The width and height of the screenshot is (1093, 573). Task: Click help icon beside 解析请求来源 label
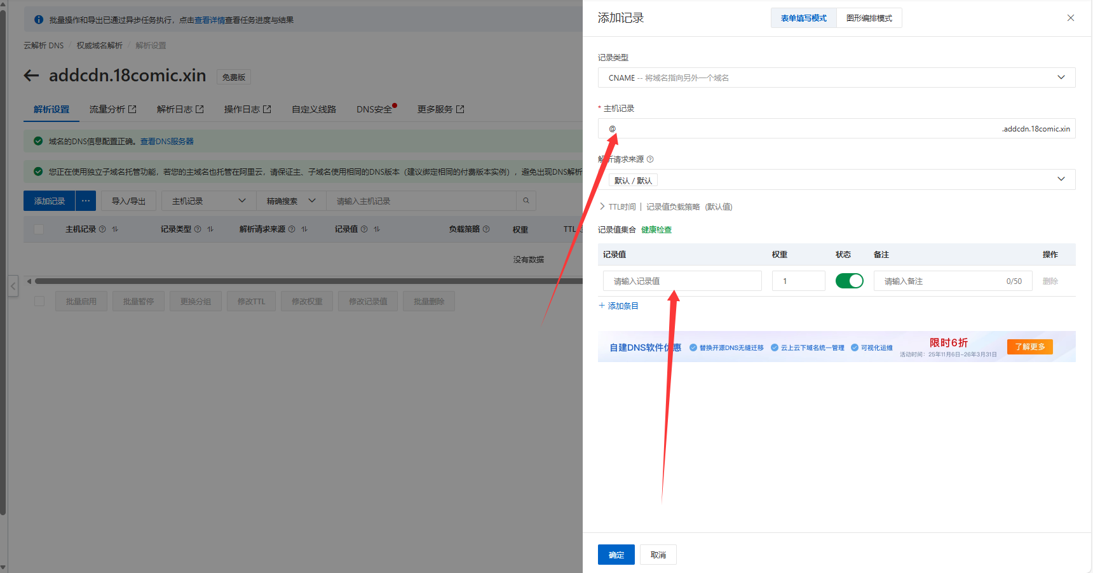[x=650, y=159]
